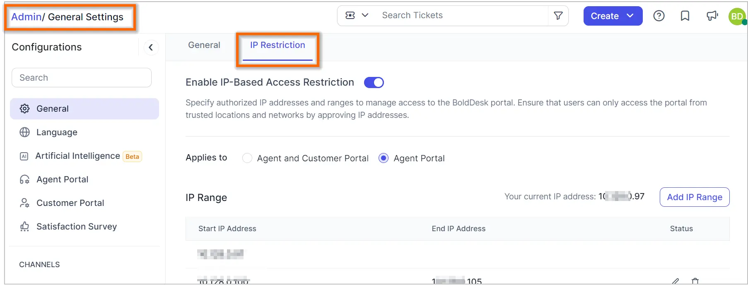The height and width of the screenshot is (287, 748).
Task: Open the bookmarks icon in header
Action: pyautogui.click(x=685, y=16)
